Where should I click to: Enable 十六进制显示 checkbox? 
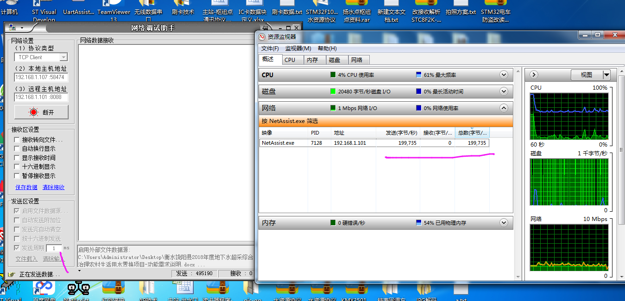coord(17,167)
